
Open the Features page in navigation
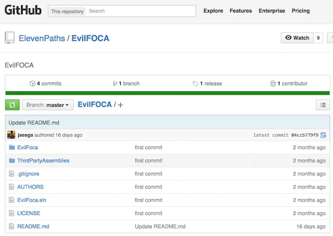[241, 11]
